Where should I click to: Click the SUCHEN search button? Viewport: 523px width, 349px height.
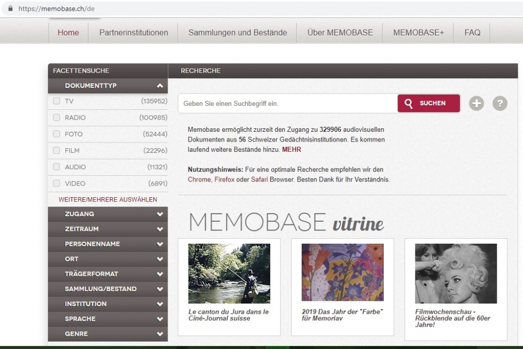pos(429,103)
